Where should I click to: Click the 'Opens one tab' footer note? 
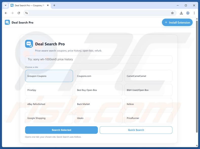(53, 137)
